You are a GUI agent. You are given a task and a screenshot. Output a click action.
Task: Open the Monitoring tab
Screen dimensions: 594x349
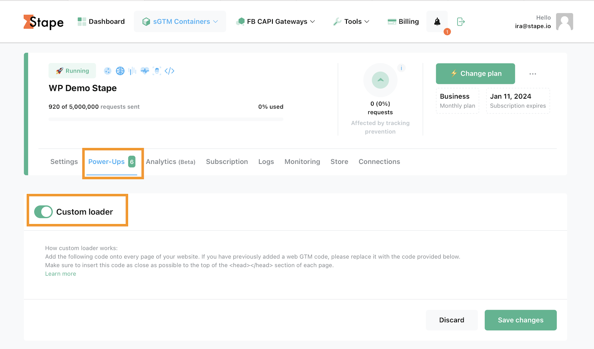302,162
